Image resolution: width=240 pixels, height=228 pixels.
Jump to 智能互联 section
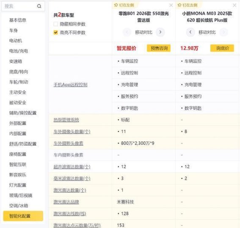[18, 164]
